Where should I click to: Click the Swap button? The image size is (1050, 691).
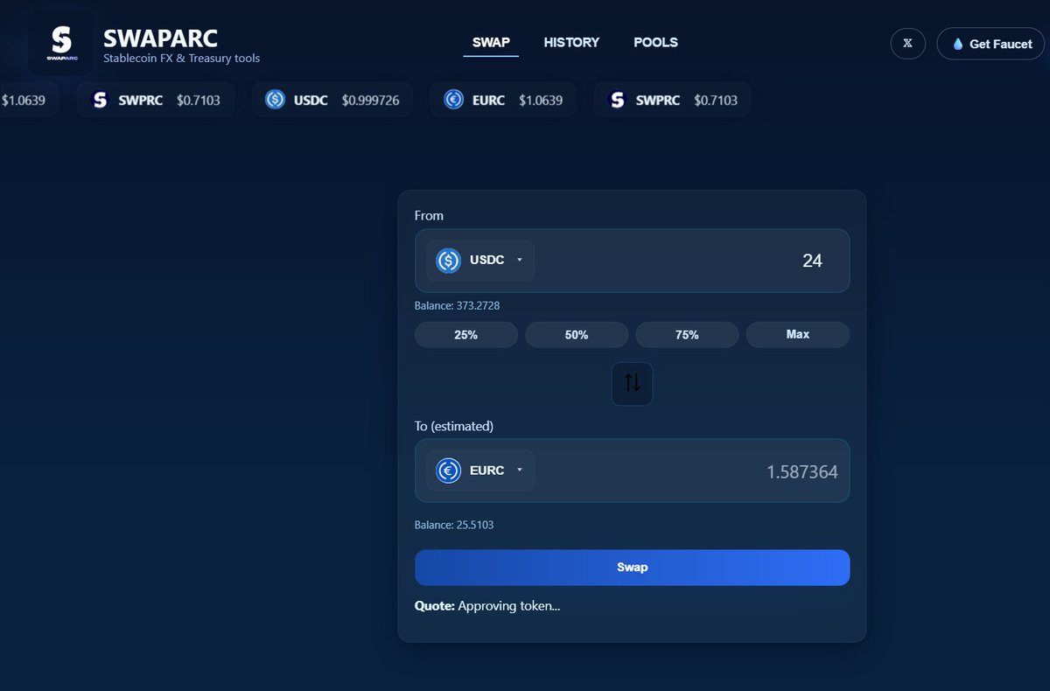[x=632, y=567]
